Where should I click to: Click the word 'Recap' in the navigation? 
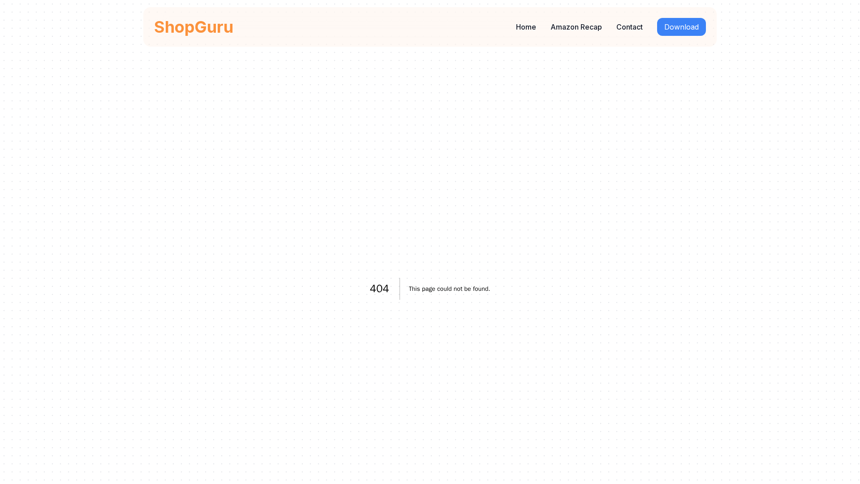[x=591, y=27]
